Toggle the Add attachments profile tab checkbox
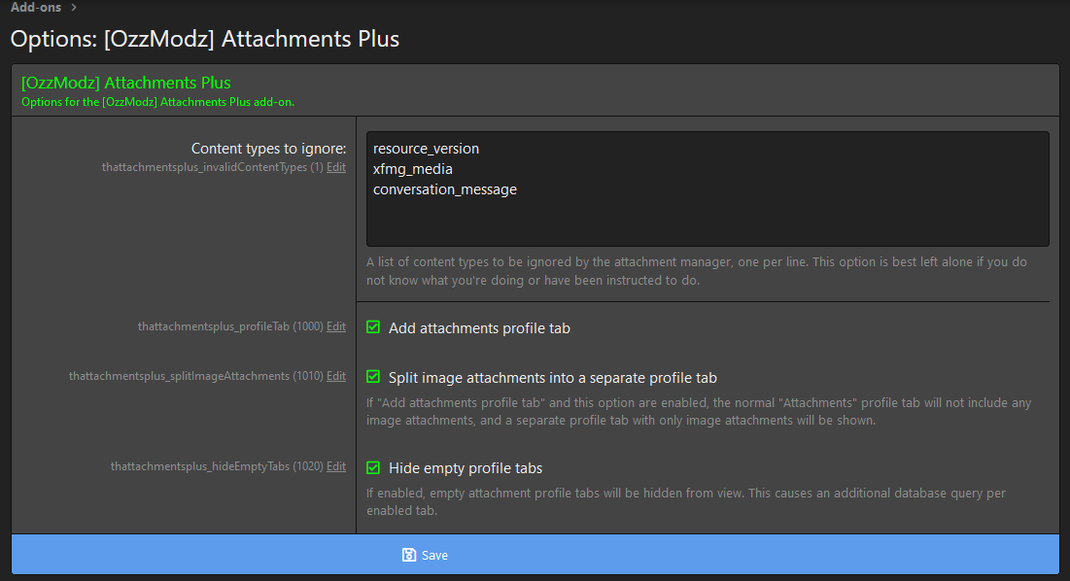This screenshot has height=581, width=1070. pyautogui.click(x=373, y=327)
